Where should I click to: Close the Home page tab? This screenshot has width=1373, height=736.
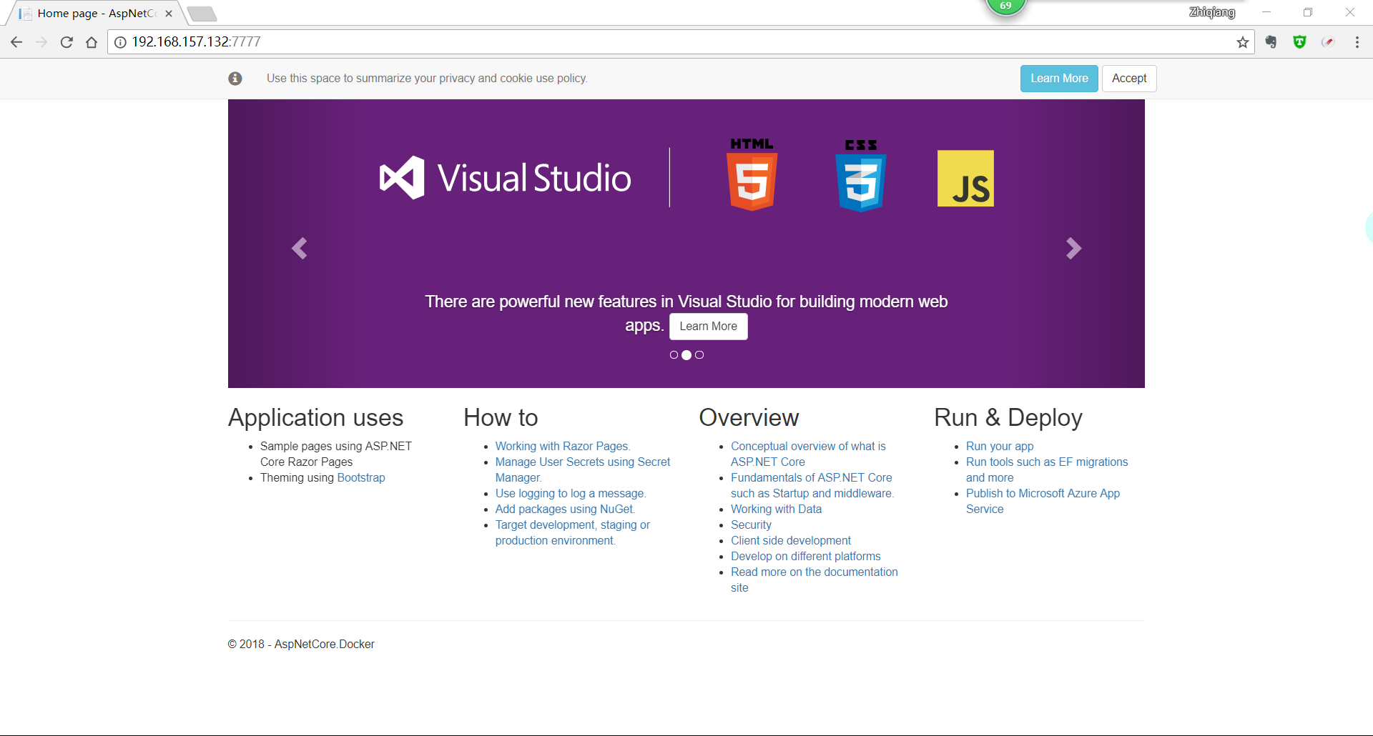point(169,14)
